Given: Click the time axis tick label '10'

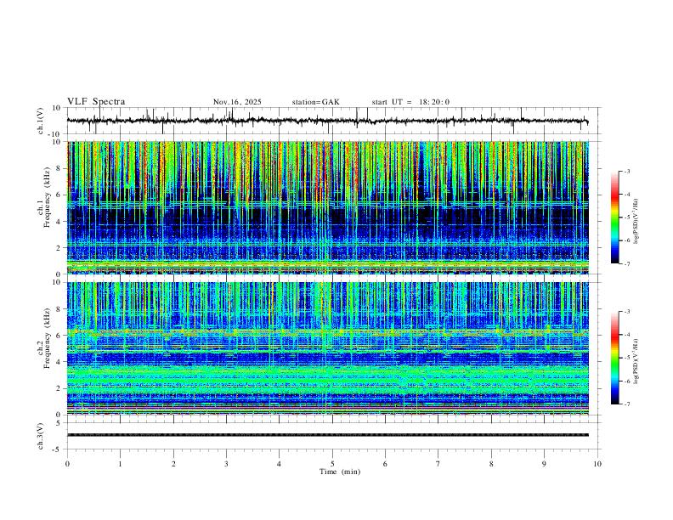Looking at the screenshot, I should (597, 464).
